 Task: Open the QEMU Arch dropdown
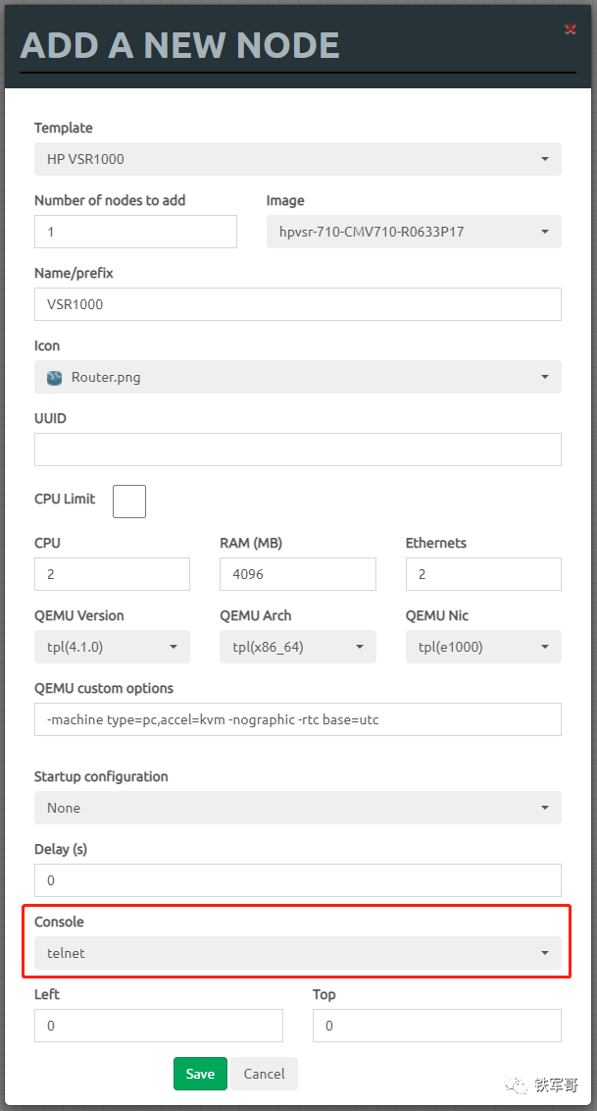point(298,647)
